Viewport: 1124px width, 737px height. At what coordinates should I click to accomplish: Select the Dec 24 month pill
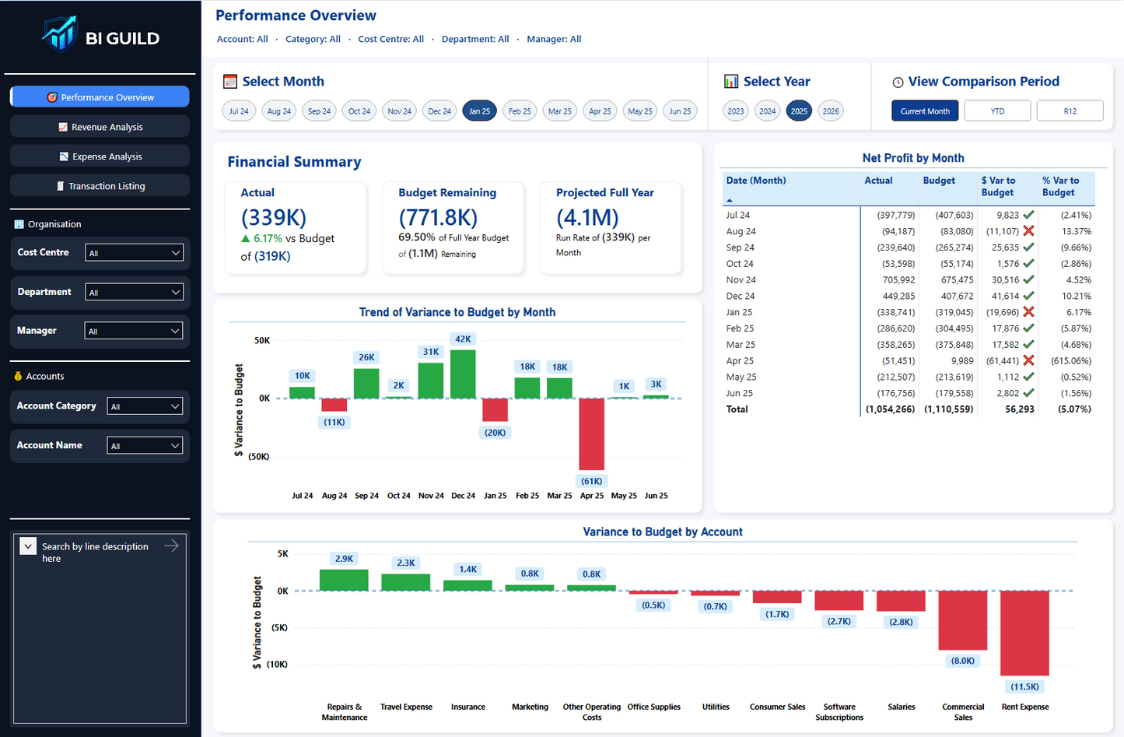click(439, 111)
